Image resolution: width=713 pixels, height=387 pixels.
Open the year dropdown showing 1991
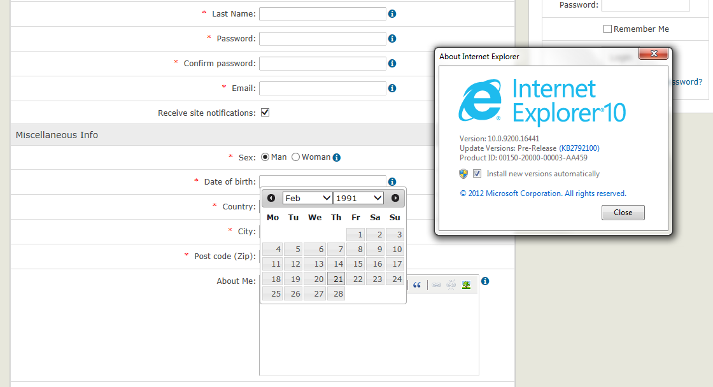tap(358, 198)
